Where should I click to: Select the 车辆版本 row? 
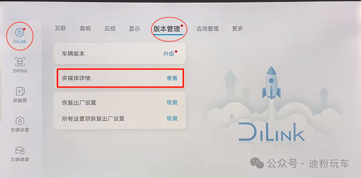119,54
